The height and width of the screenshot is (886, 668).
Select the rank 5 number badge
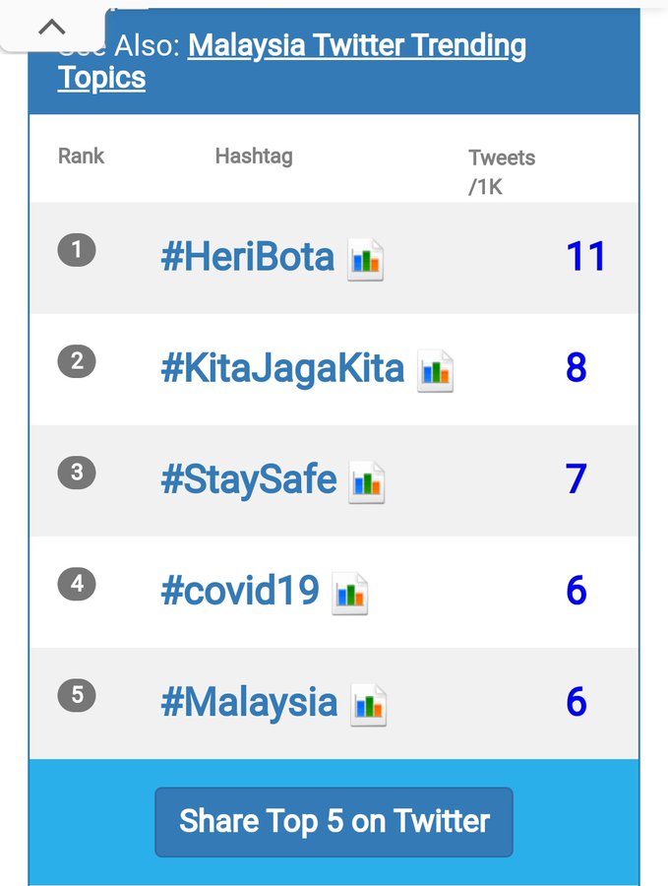pos(77,695)
